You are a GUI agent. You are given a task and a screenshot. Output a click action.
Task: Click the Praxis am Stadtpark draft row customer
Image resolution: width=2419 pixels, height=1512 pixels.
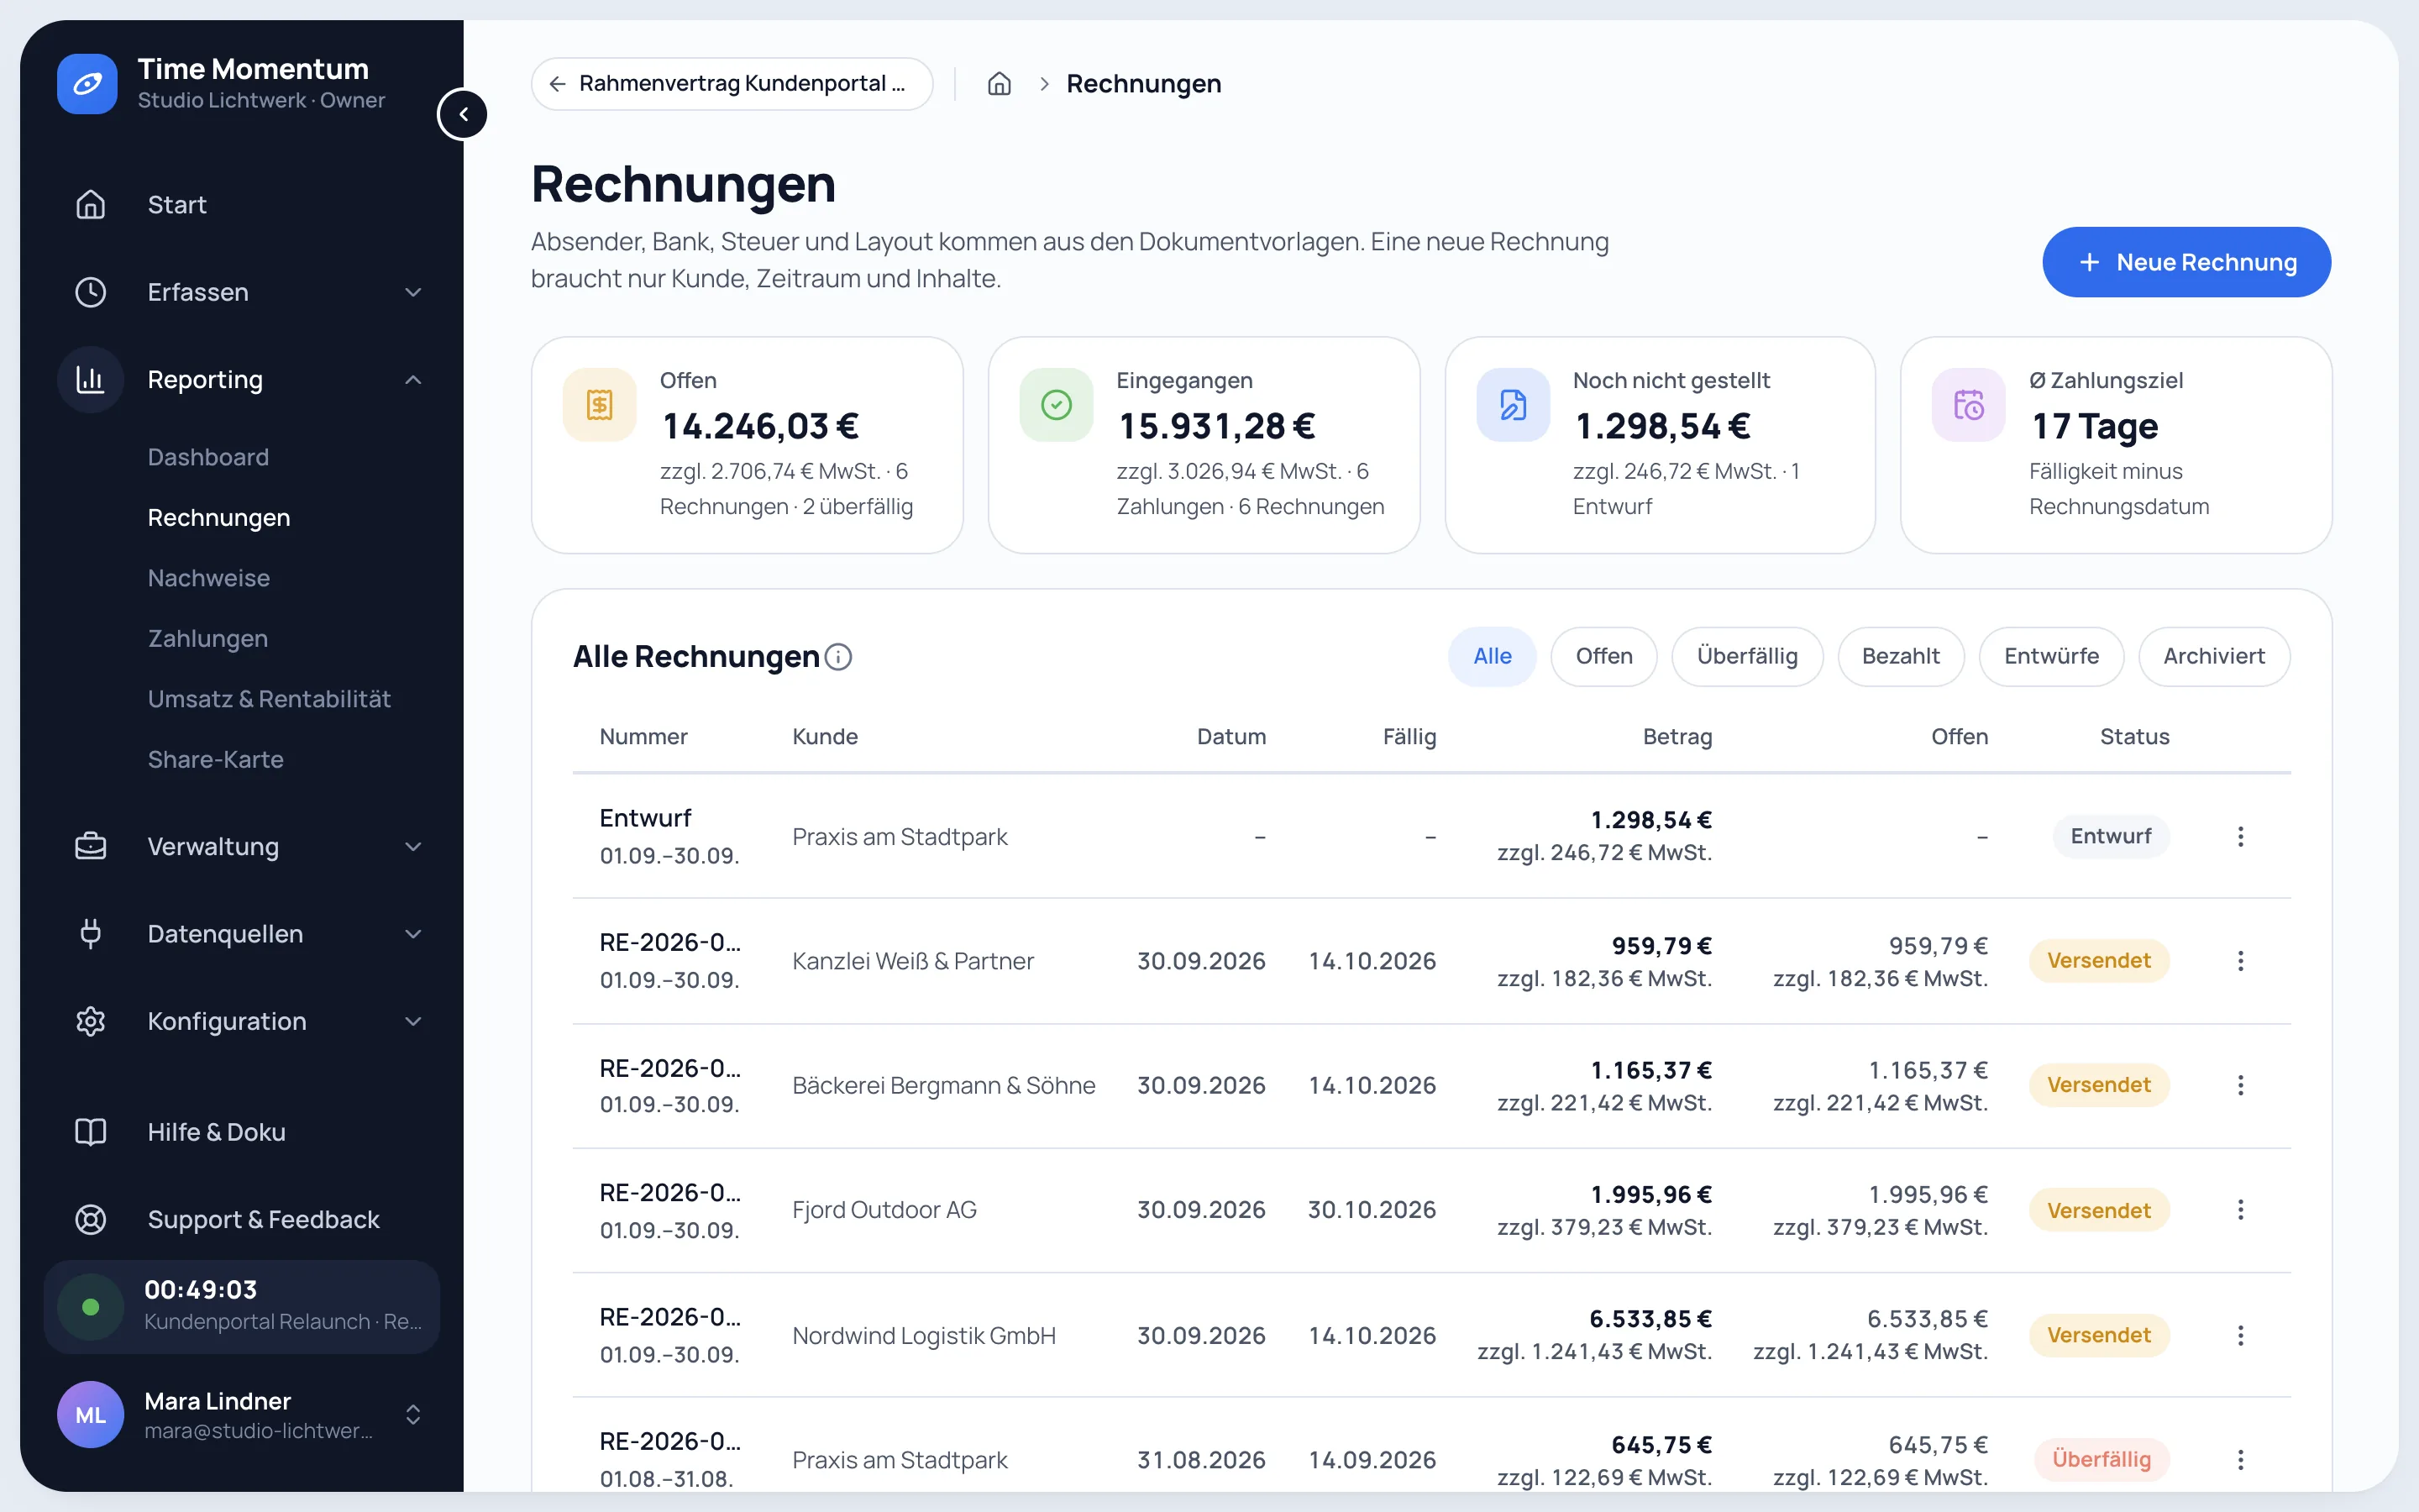900,837
